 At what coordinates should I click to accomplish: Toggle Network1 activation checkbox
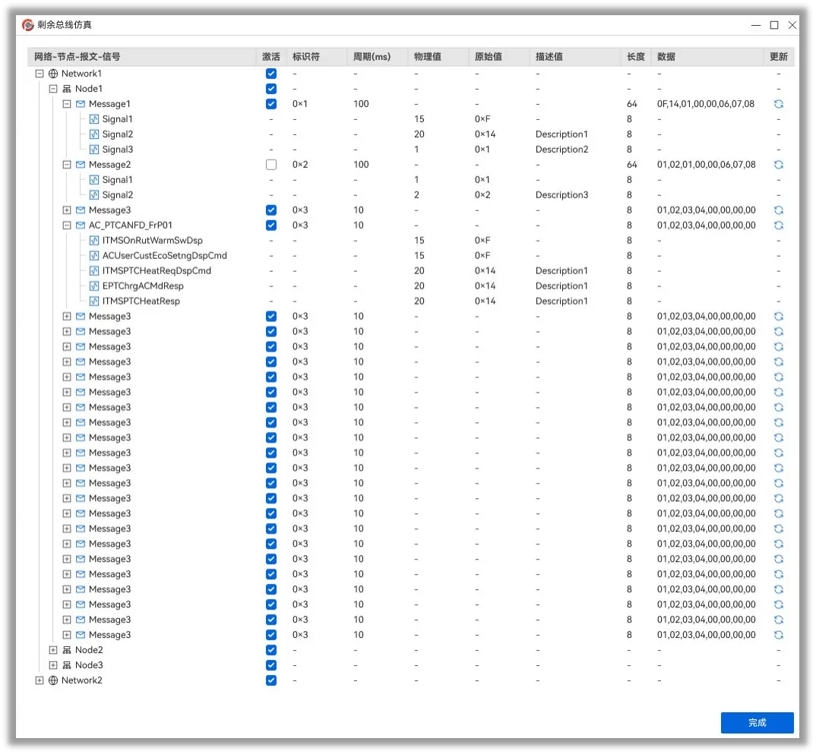point(271,74)
